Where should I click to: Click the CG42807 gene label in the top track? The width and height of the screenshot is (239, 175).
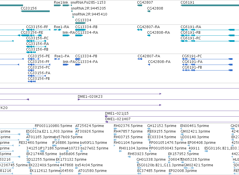pos(145,3)
